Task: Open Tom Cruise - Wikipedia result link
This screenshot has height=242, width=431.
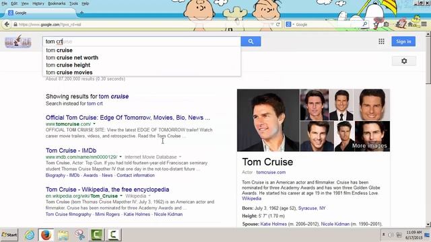Action: [107, 190]
